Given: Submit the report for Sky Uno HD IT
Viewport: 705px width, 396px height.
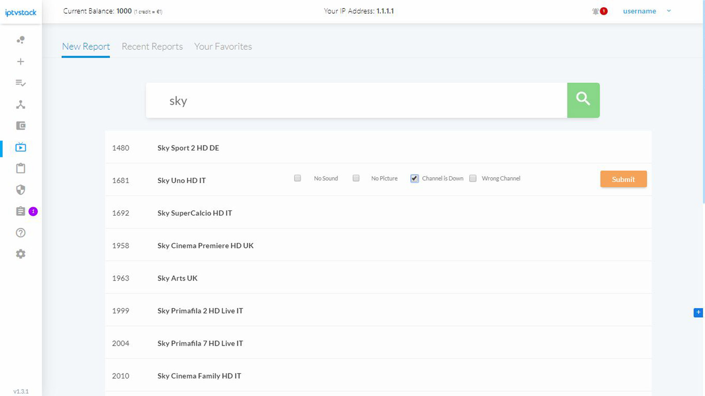Looking at the screenshot, I should pos(623,179).
